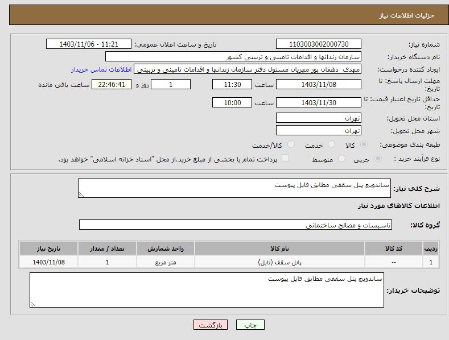449x340 pixels.
Task: Click the response deadline date 1403/11/08 field
Action: coord(319,84)
